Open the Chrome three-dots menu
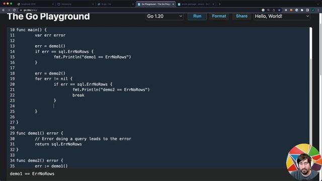The image size is (322, 181). tap(318, 10)
